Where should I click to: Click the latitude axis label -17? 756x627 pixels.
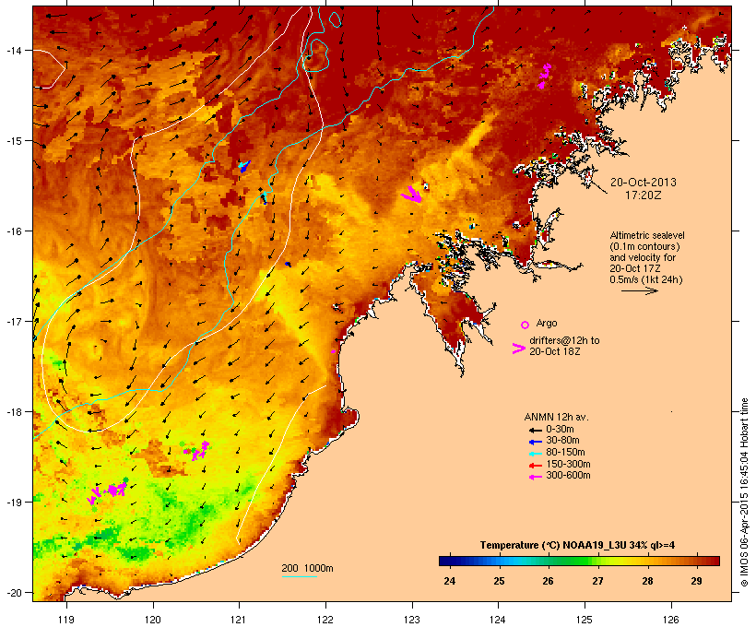(x=14, y=321)
